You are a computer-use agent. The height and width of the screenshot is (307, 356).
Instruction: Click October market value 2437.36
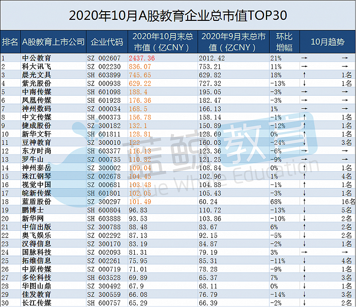142,58
